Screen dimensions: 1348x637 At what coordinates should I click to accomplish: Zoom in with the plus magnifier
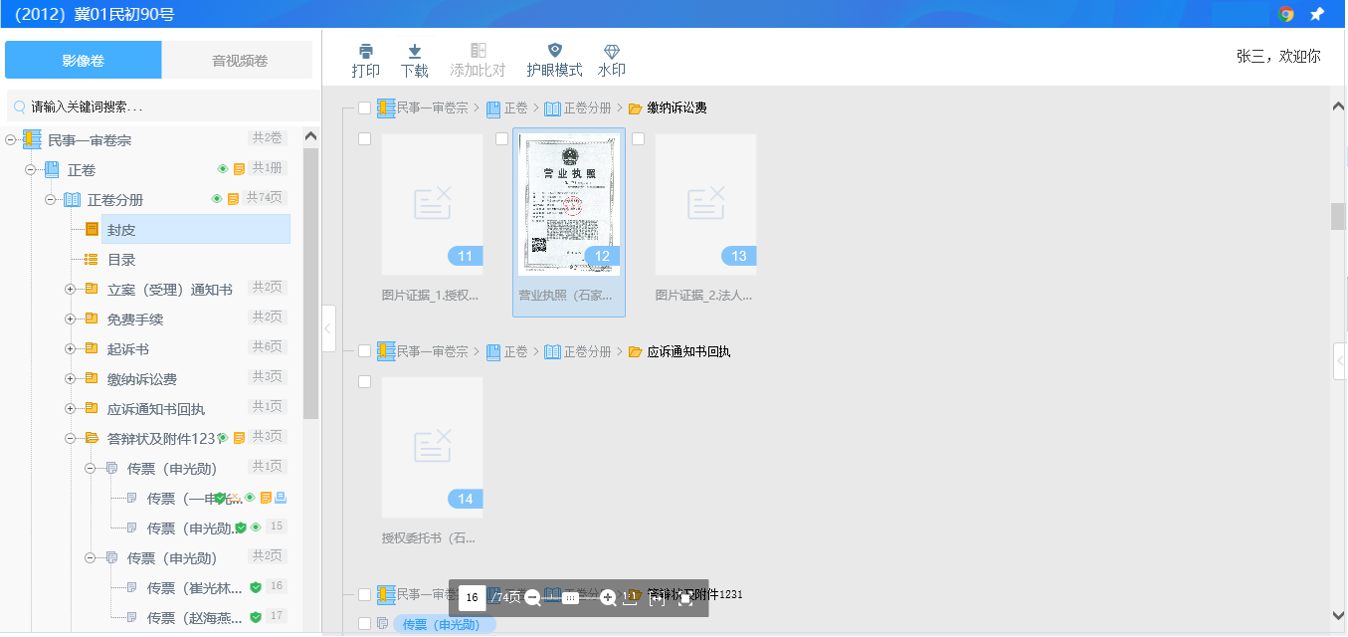pyautogui.click(x=608, y=598)
